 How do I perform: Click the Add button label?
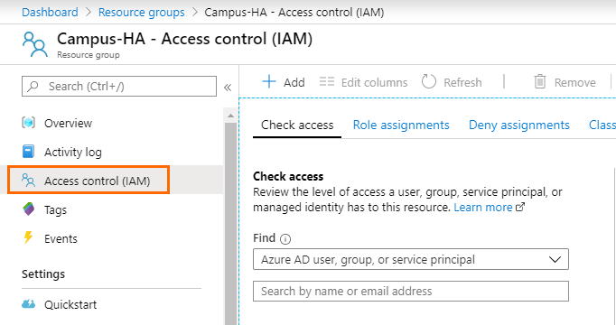point(294,82)
